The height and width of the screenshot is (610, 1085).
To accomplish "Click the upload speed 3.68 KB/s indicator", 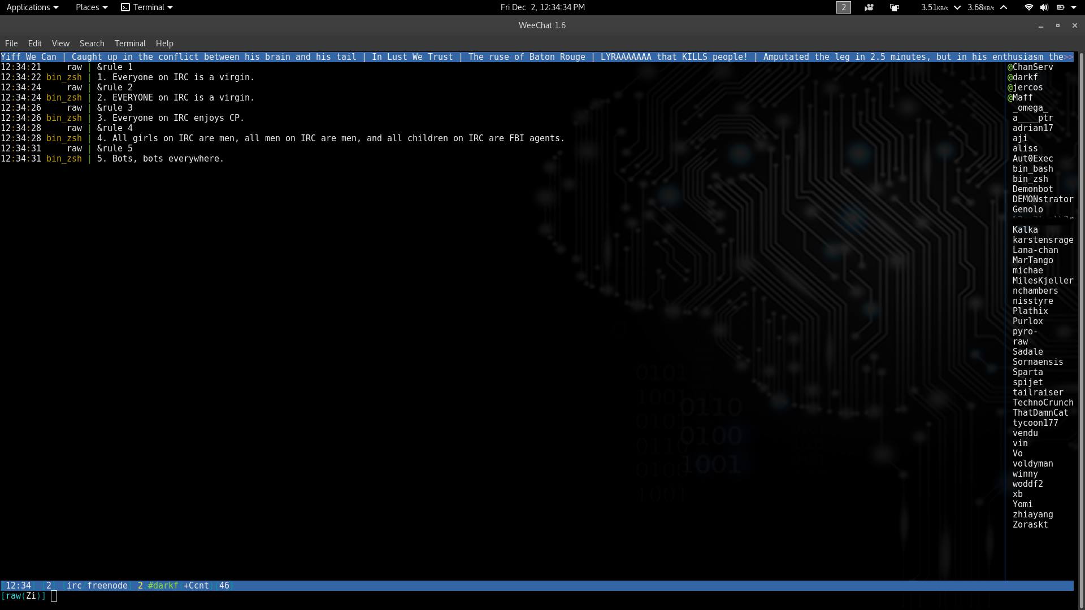I will click(x=987, y=7).
